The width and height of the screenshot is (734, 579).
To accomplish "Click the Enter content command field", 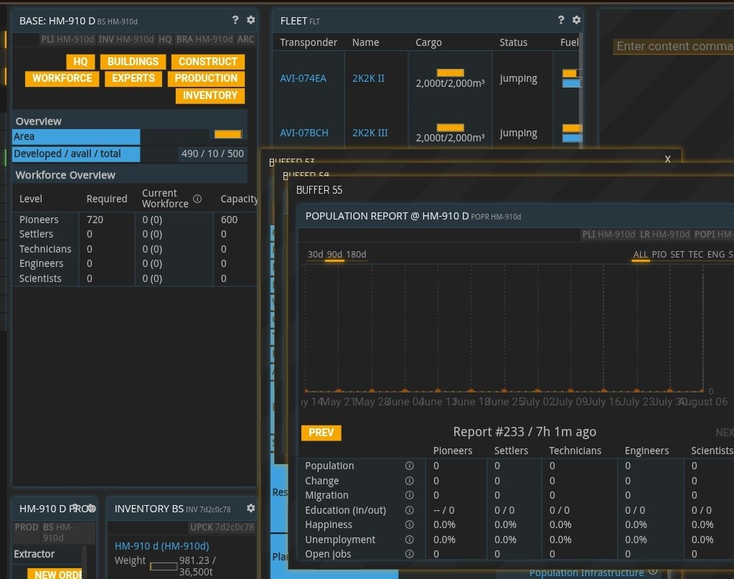I will tap(674, 47).
